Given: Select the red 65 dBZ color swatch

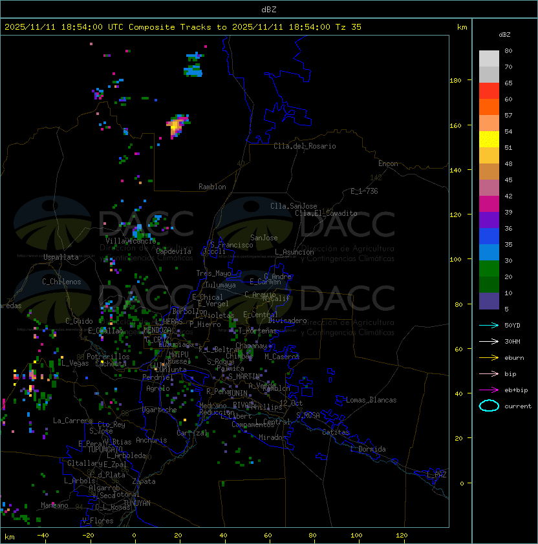Looking at the screenshot, I should [x=489, y=90].
